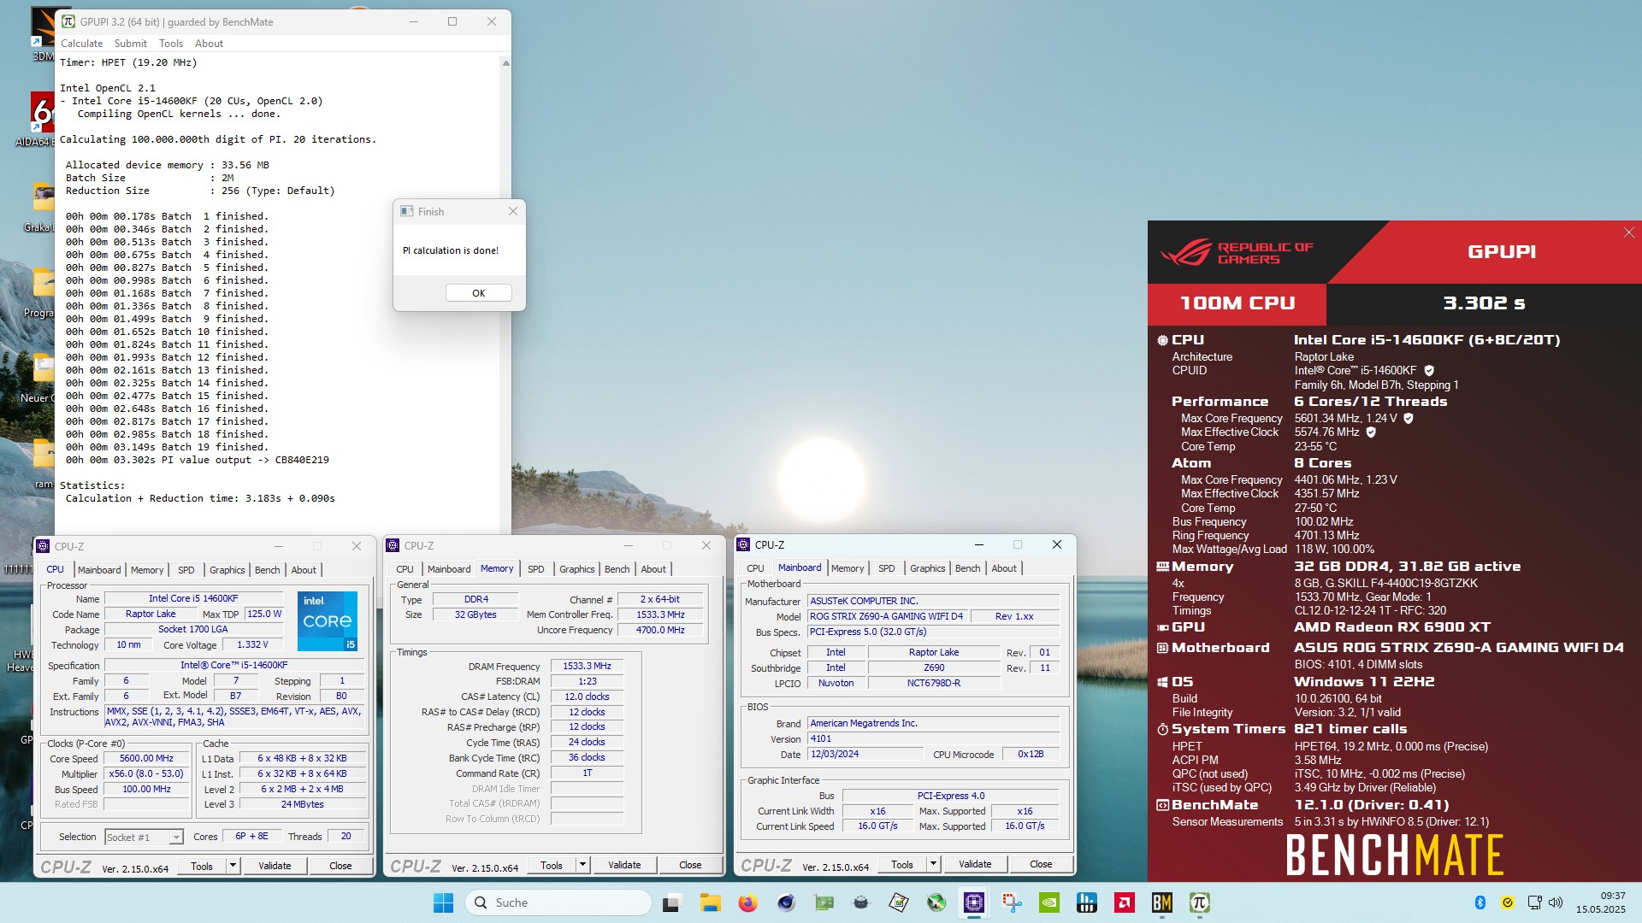
Task: Click Close button in middle CPU-Z window
Action: (x=690, y=865)
